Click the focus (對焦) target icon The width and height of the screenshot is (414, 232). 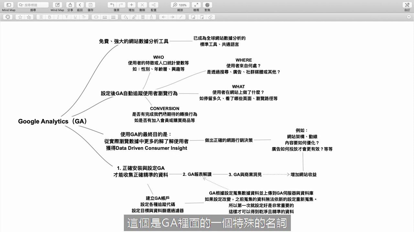(x=207, y=5)
